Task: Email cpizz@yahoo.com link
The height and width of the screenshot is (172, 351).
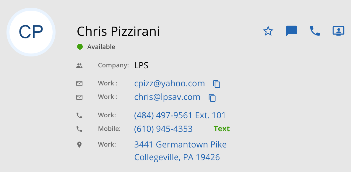Action: coord(169,84)
